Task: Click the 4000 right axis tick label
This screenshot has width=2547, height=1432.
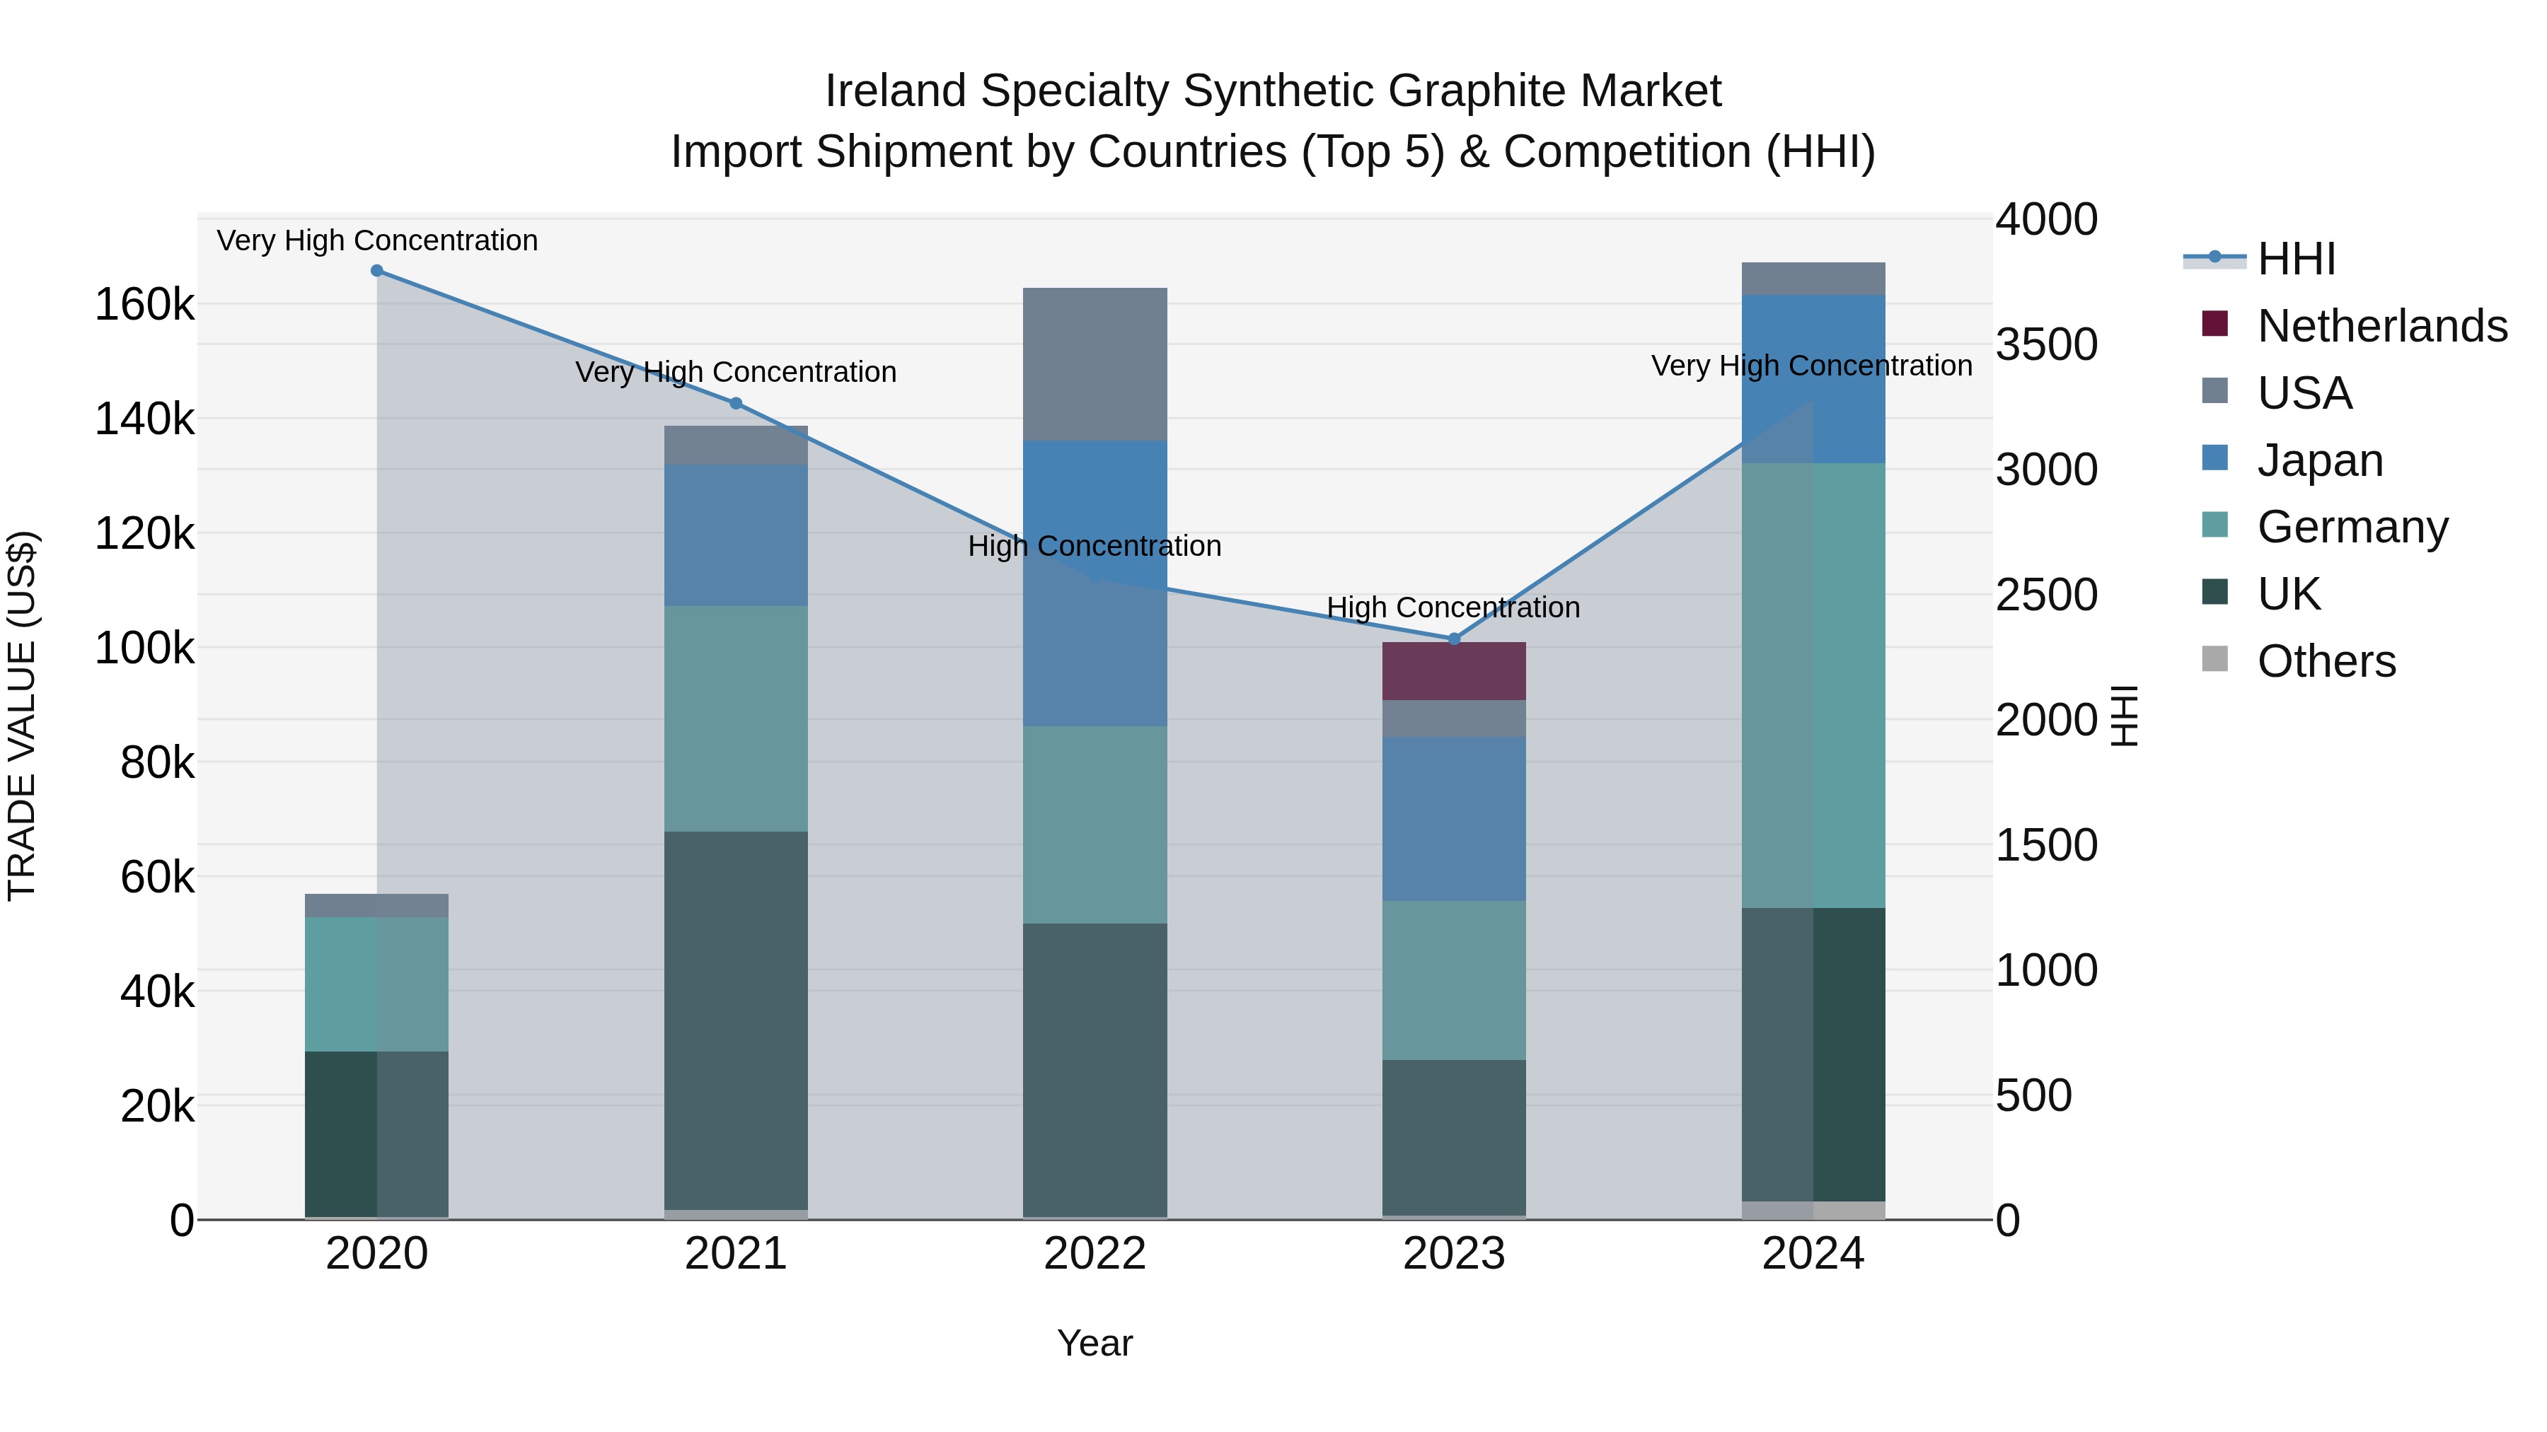Action: pos(2047,219)
